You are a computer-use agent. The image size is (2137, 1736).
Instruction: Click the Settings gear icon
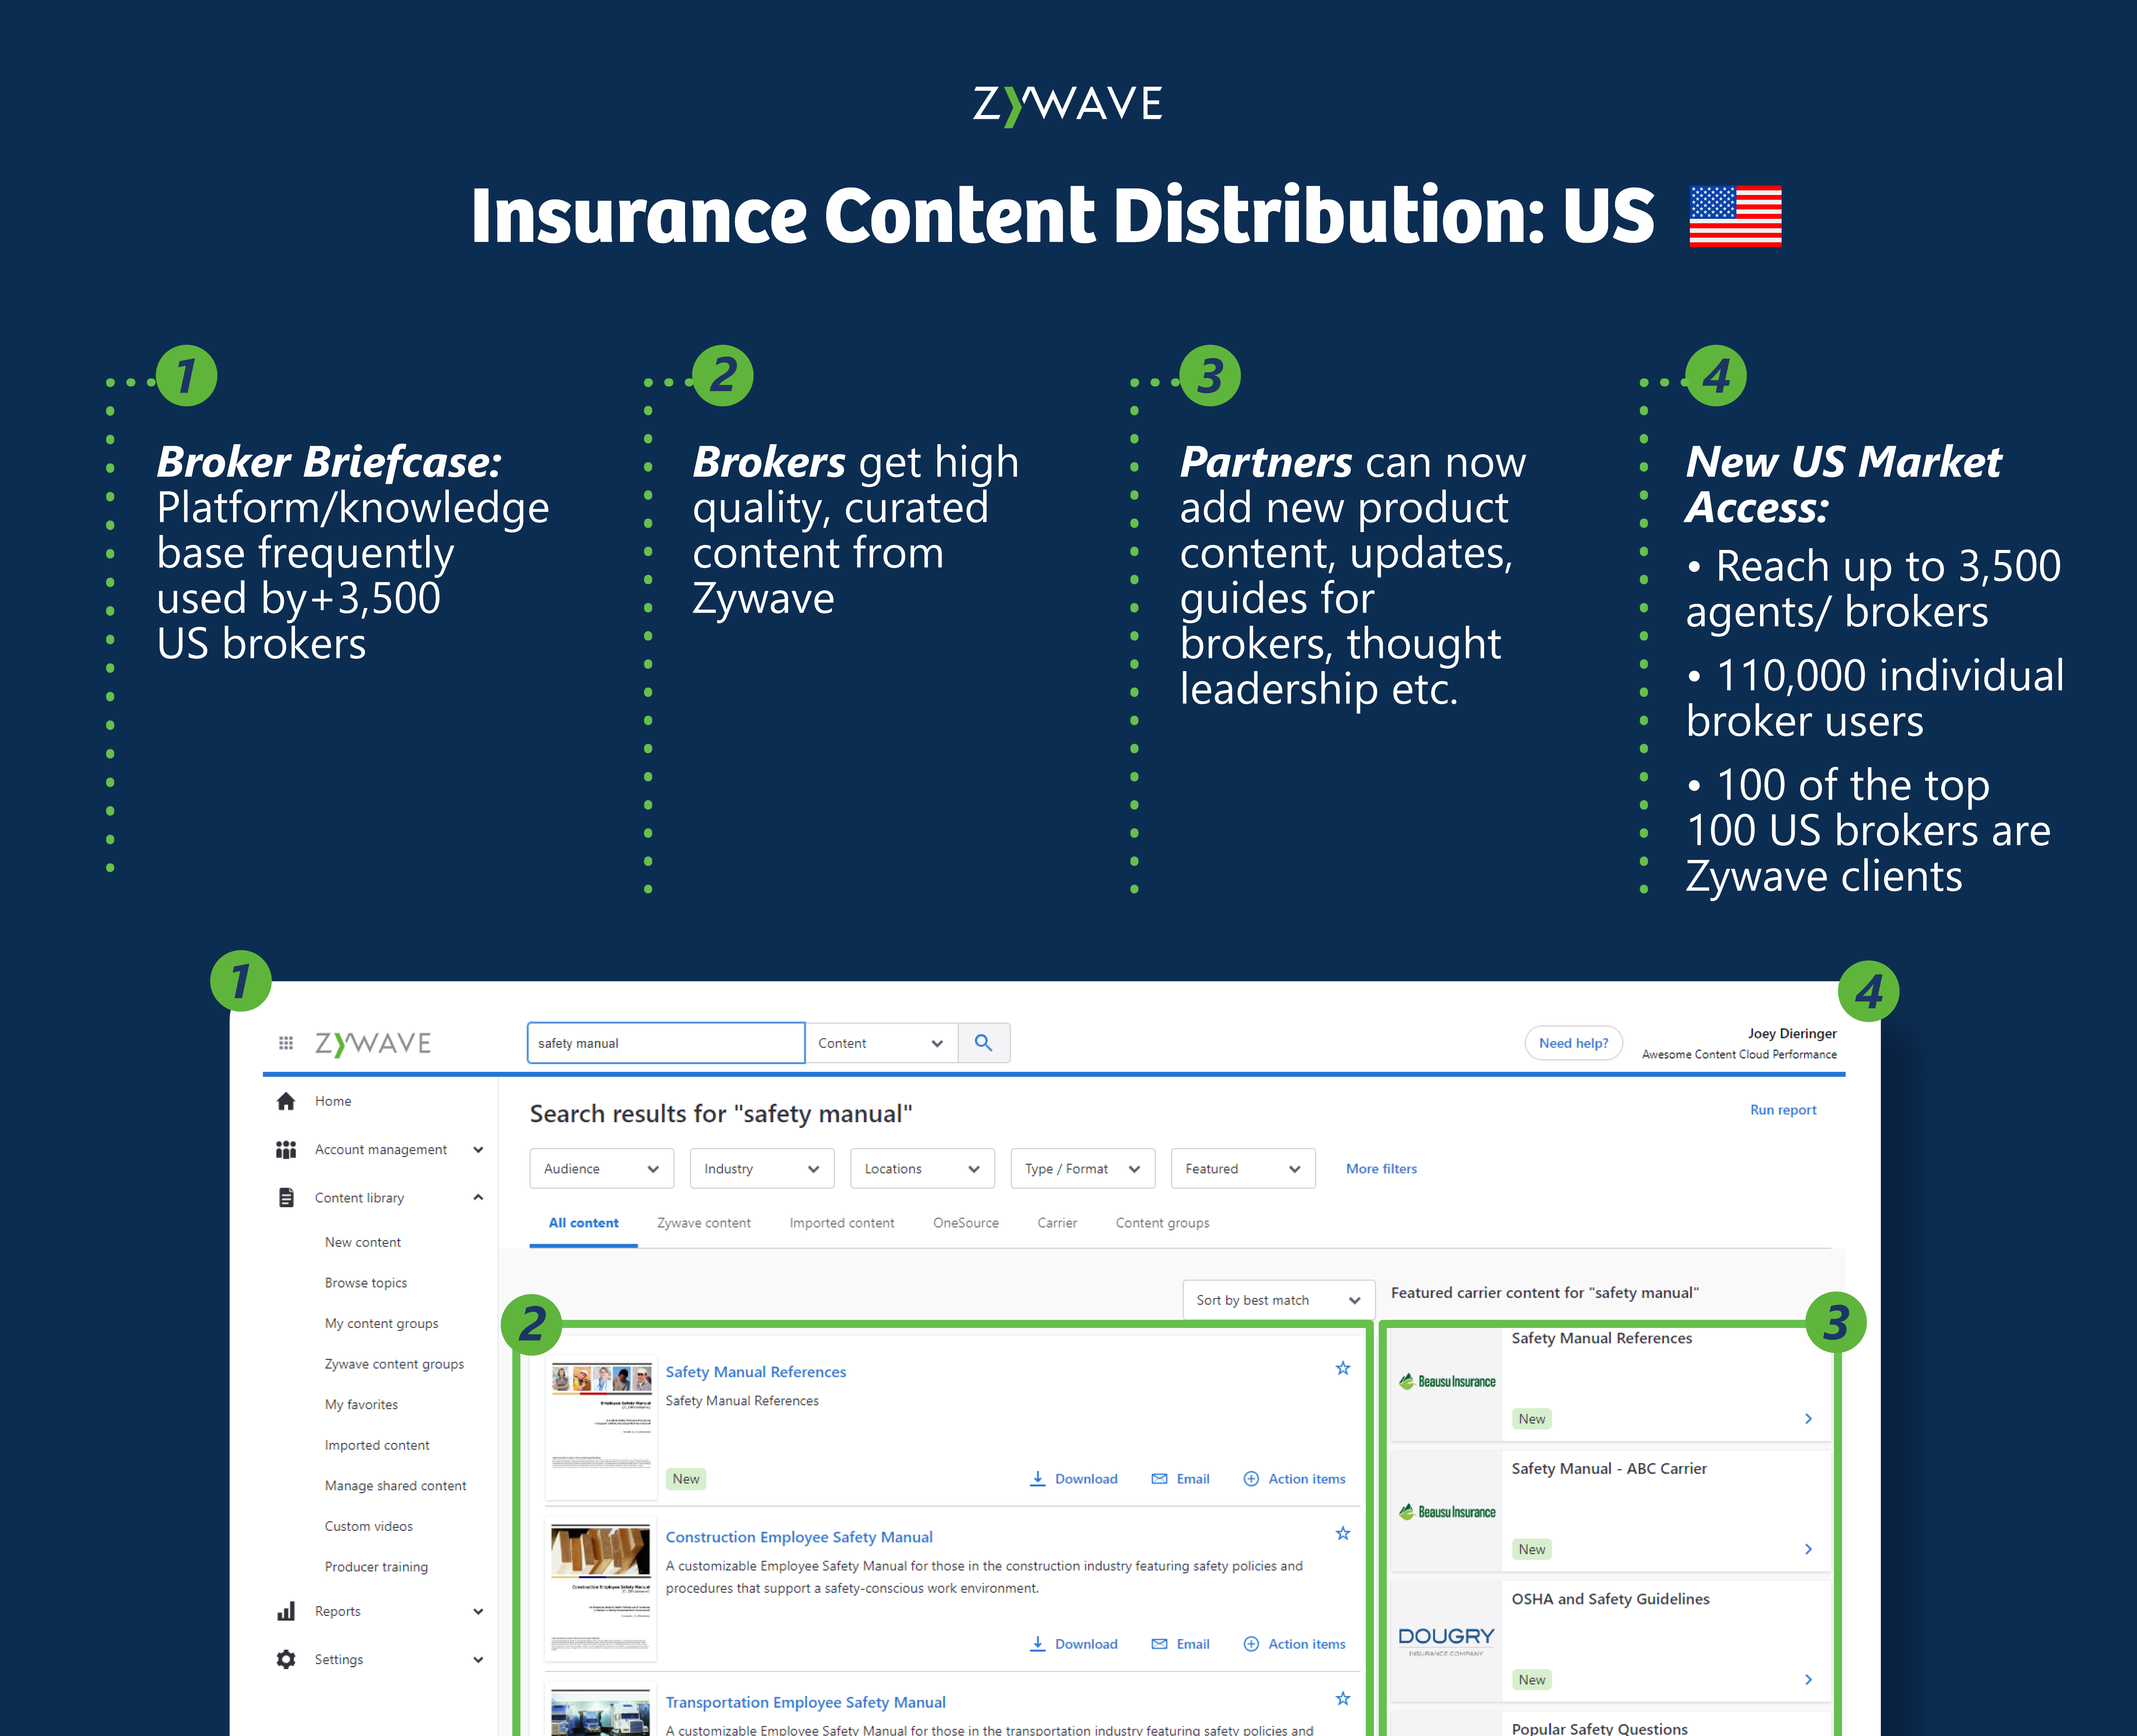pos(286,1659)
